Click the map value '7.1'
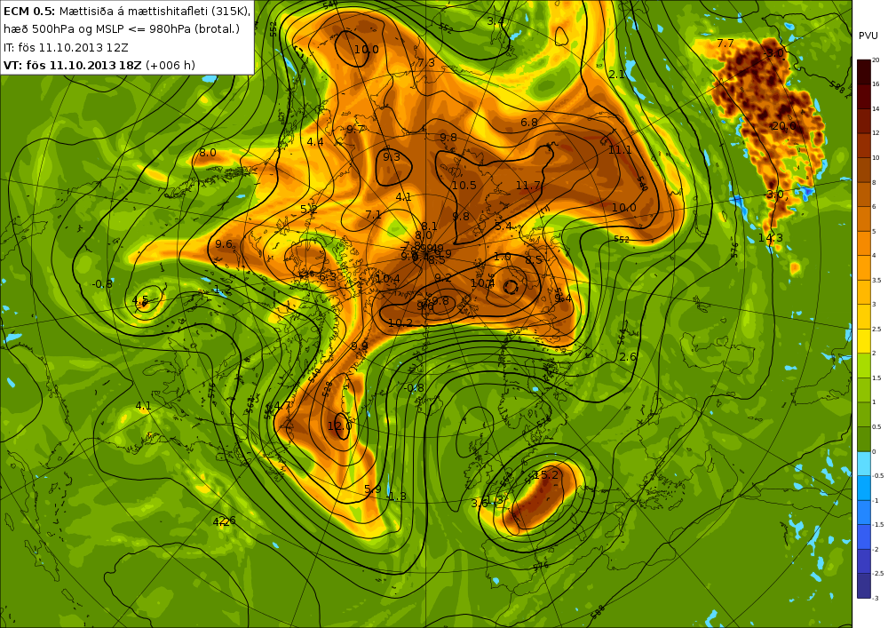 tap(373, 215)
